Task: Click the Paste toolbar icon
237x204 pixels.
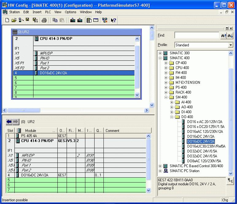Action: pos(62,20)
